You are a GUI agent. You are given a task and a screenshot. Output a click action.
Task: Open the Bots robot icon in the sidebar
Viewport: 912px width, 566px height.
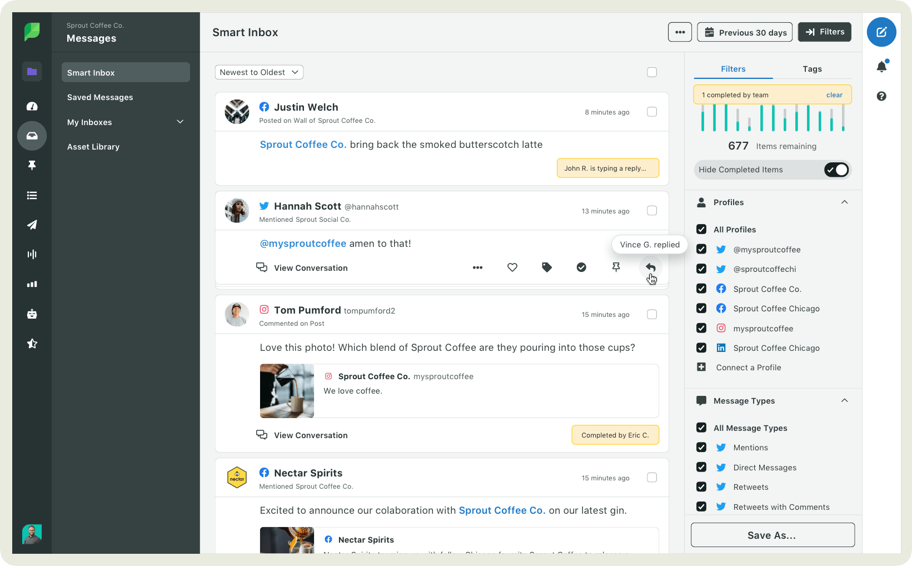[x=32, y=314]
